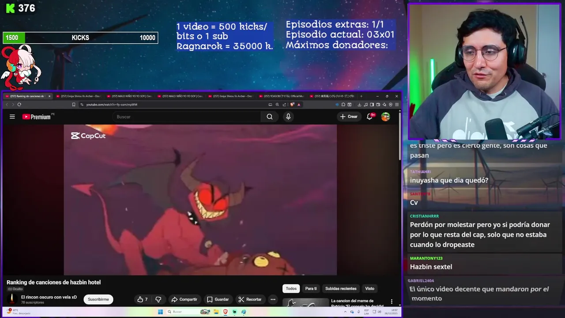Click share page icon in address bar
This screenshot has width=565, height=318.
click(284, 105)
